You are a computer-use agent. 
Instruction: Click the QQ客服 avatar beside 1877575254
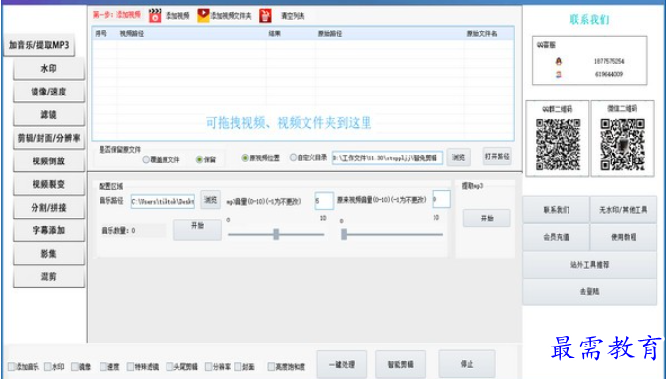[558, 61]
